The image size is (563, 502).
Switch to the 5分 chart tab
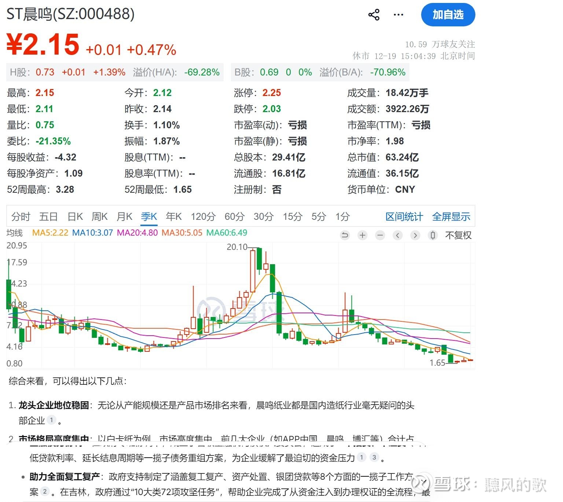[319, 217]
